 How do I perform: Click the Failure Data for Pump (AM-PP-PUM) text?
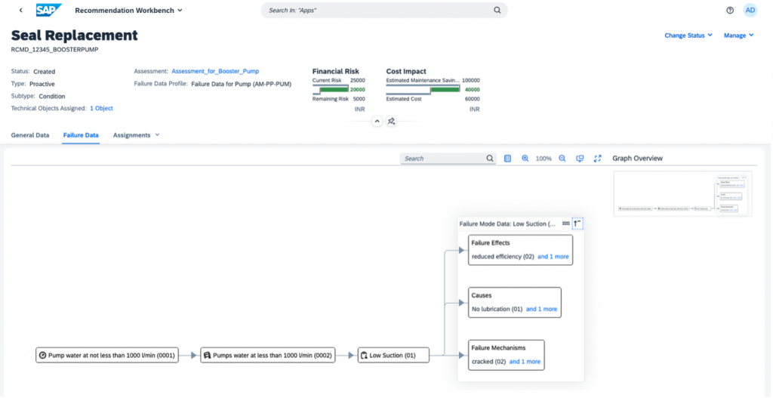(x=241, y=84)
